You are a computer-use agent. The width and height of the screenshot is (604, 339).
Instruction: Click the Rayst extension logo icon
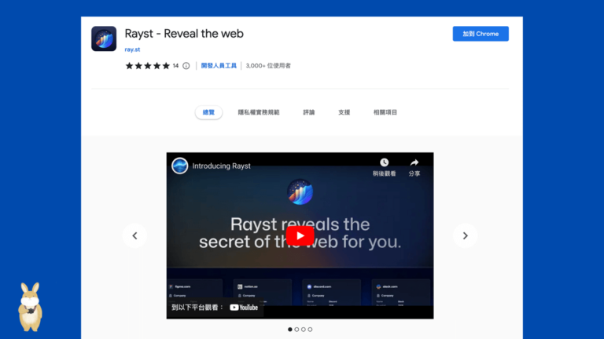click(104, 38)
